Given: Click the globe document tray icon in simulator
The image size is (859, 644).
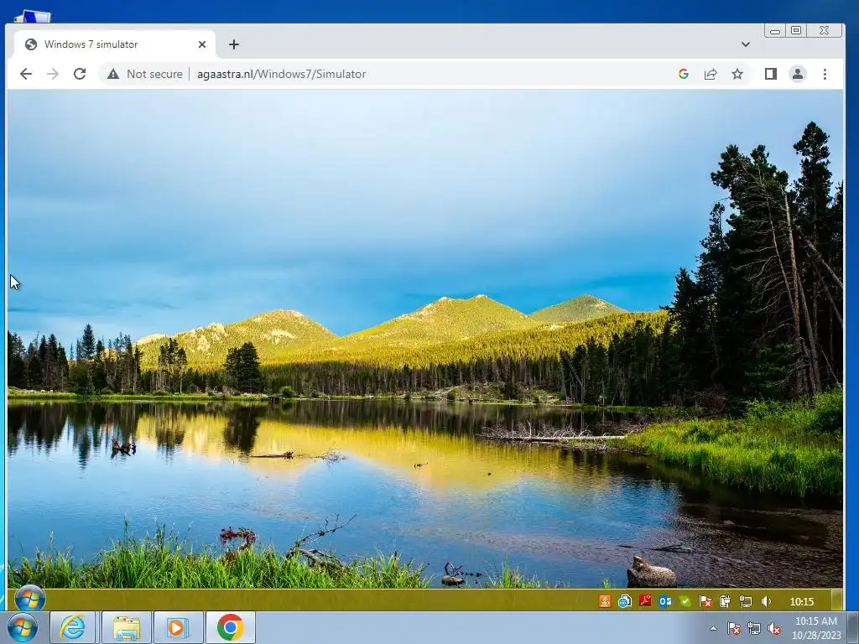Looking at the screenshot, I should [625, 601].
